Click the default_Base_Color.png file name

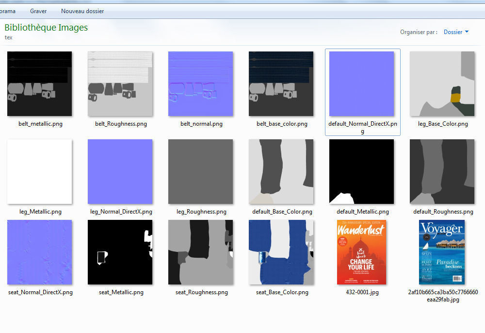[x=282, y=212]
